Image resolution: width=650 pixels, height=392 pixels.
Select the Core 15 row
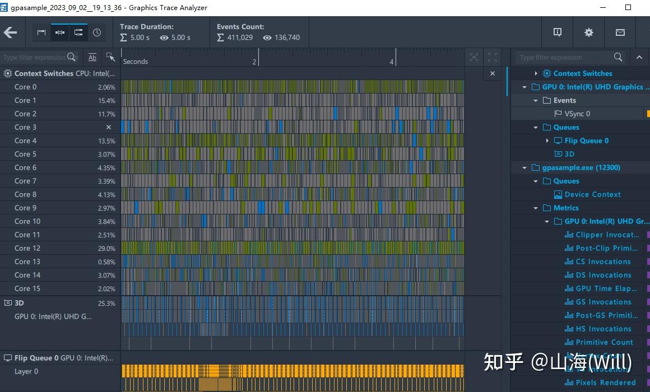(60, 288)
